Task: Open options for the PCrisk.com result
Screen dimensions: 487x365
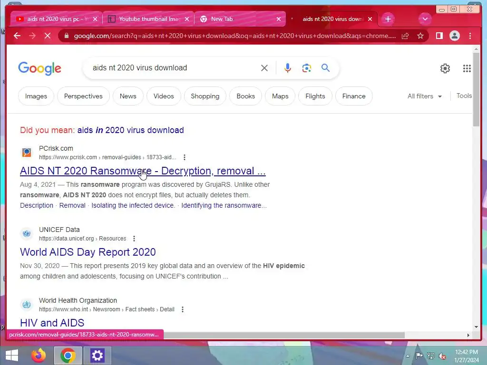Action: pos(185,157)
